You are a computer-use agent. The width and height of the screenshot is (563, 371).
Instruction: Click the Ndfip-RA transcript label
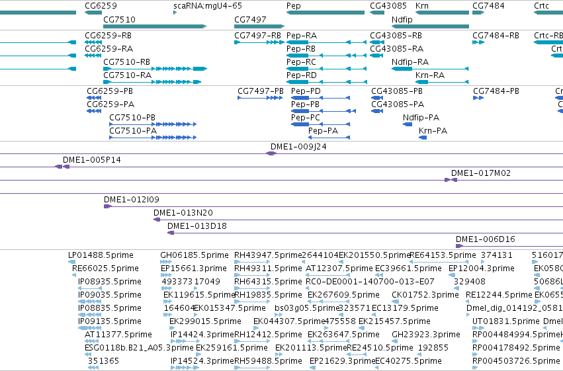(x=410, y=62)
